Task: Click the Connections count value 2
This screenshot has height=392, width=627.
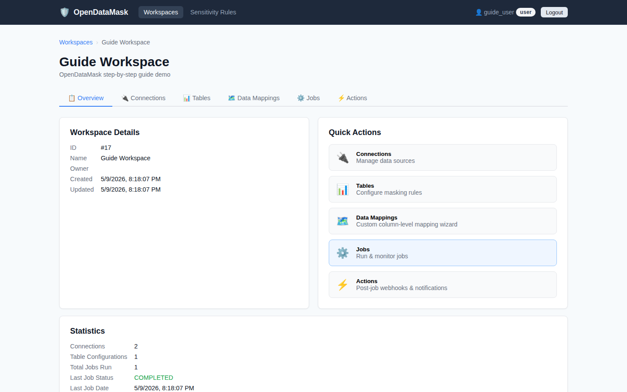Action: coord(136,346)
